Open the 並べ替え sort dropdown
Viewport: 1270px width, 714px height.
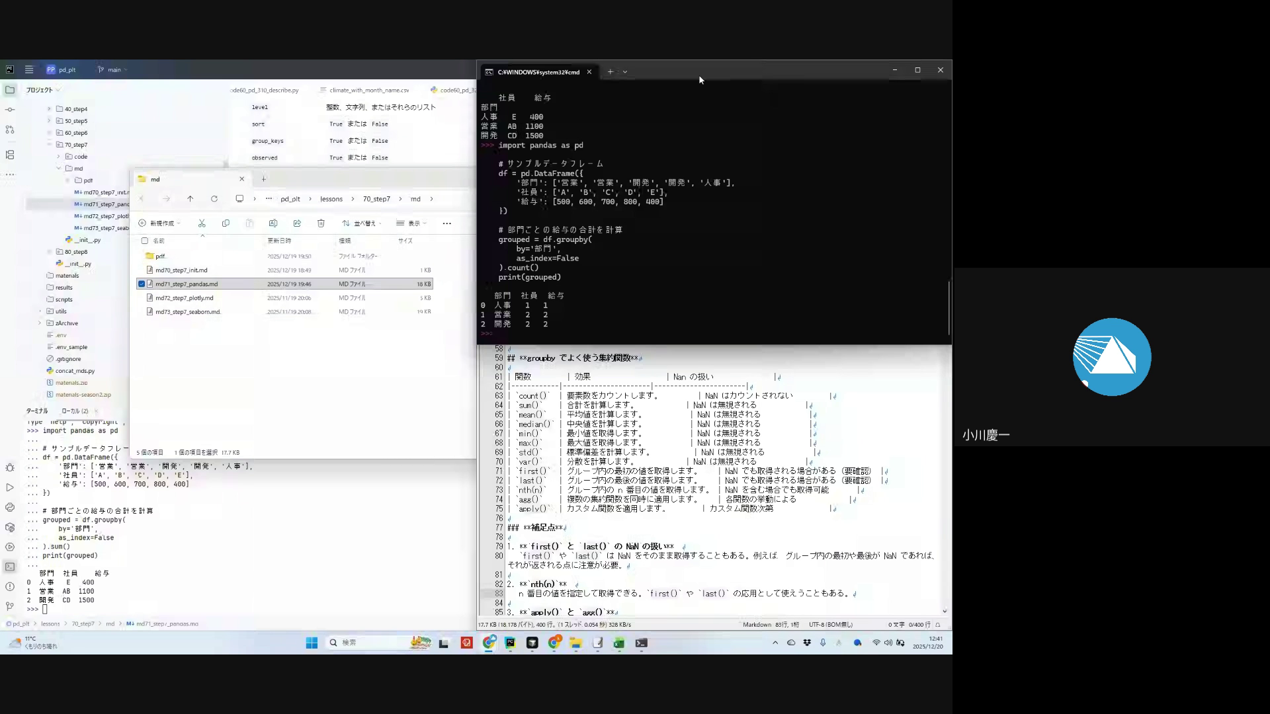[x=361, y=223]
